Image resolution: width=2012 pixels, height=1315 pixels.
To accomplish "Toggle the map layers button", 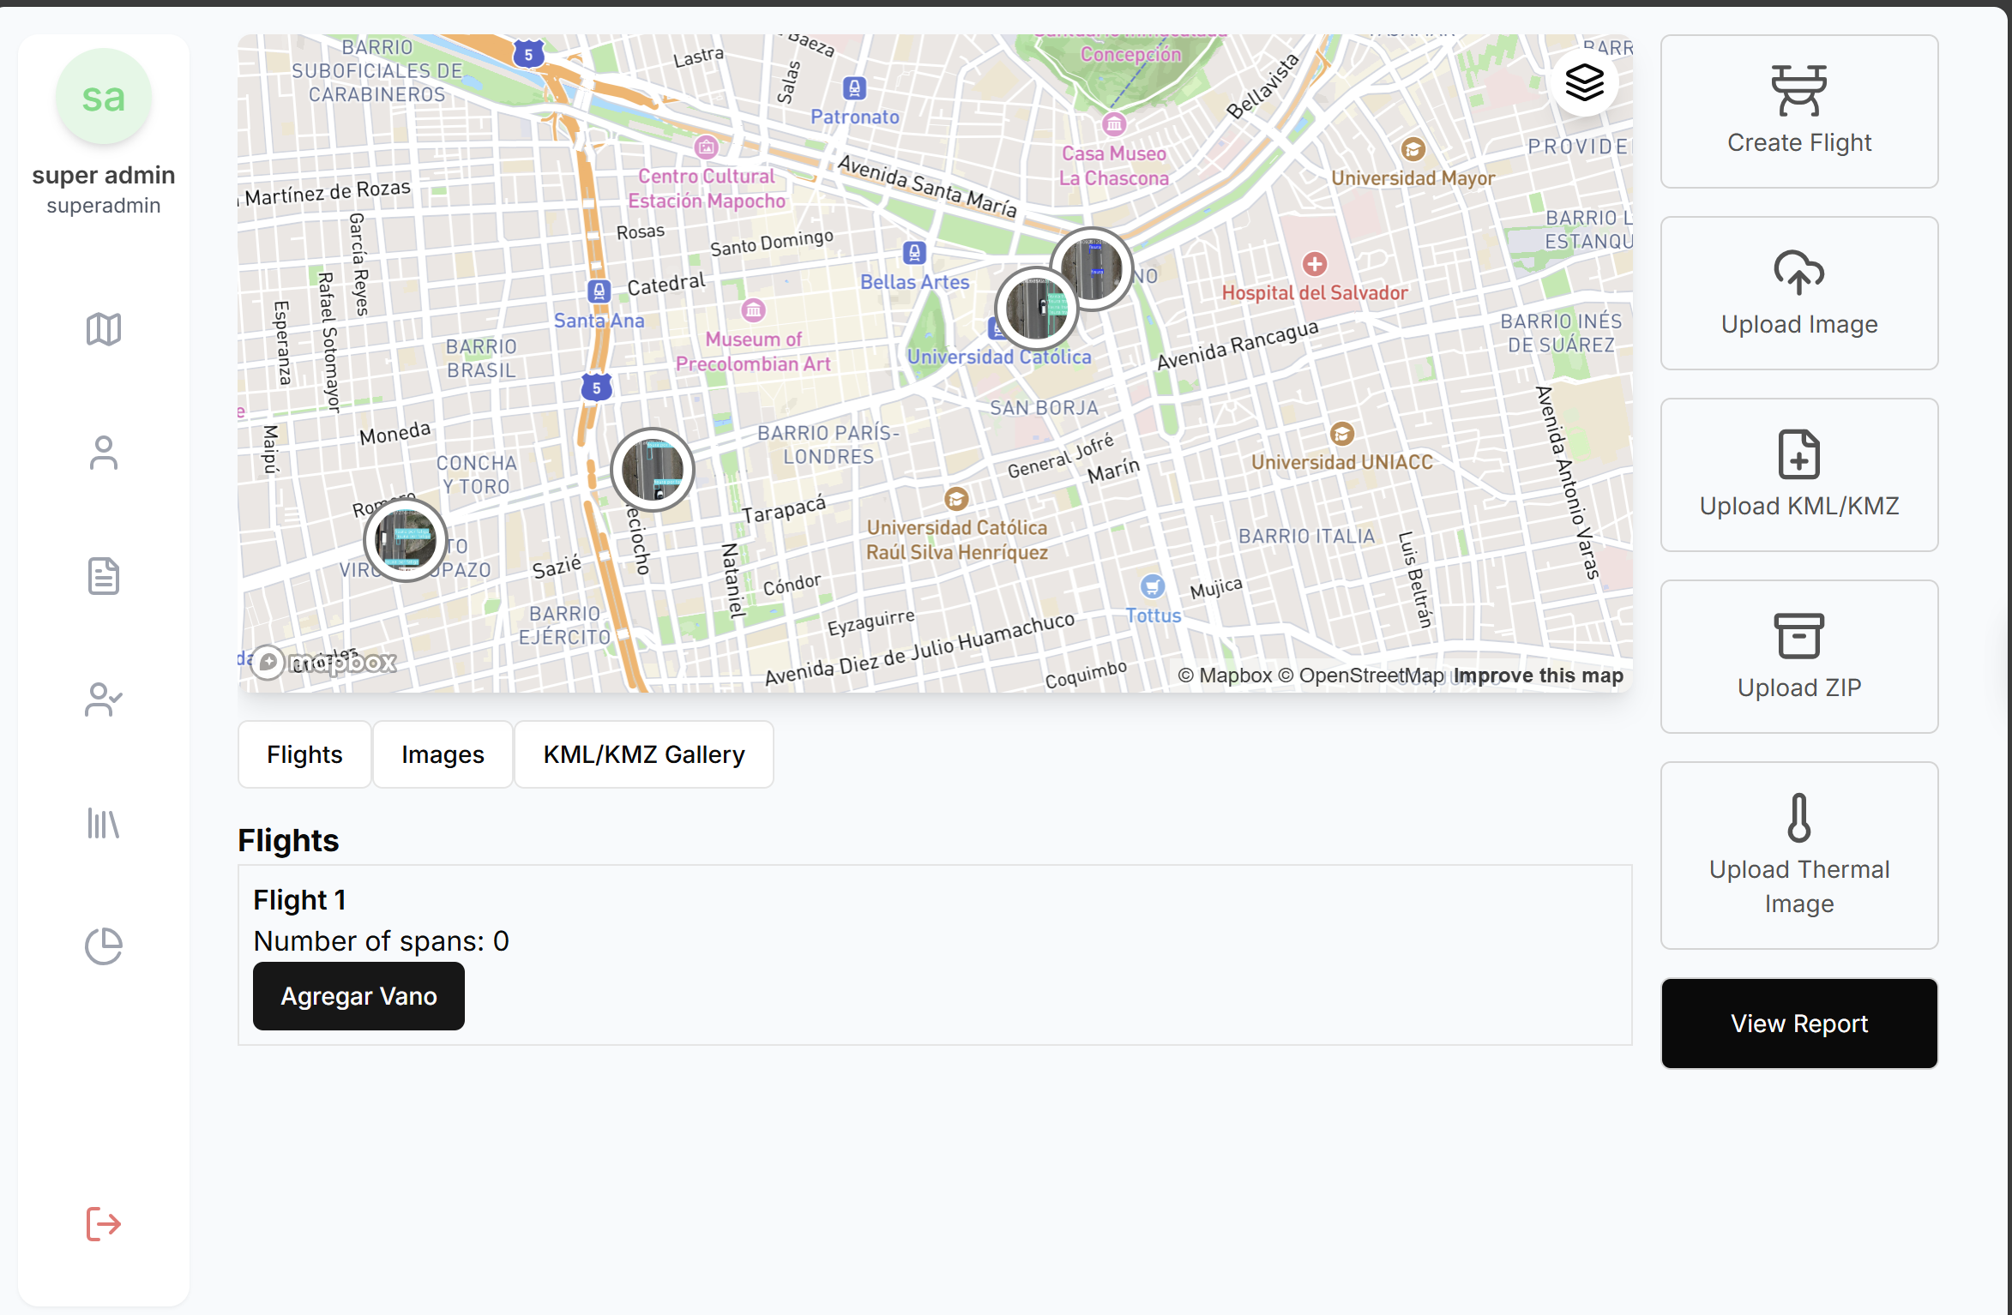I will click(1584, 82).
